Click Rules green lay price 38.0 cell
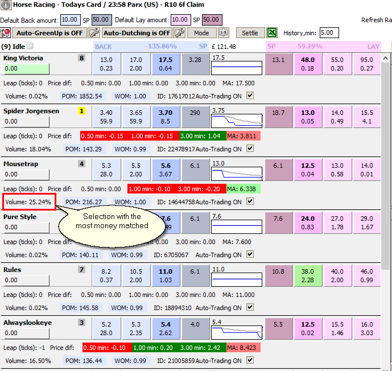 pos(307,276)
